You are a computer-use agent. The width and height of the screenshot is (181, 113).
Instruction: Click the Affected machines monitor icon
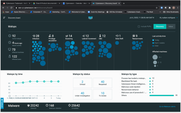(x=10, y=49)
